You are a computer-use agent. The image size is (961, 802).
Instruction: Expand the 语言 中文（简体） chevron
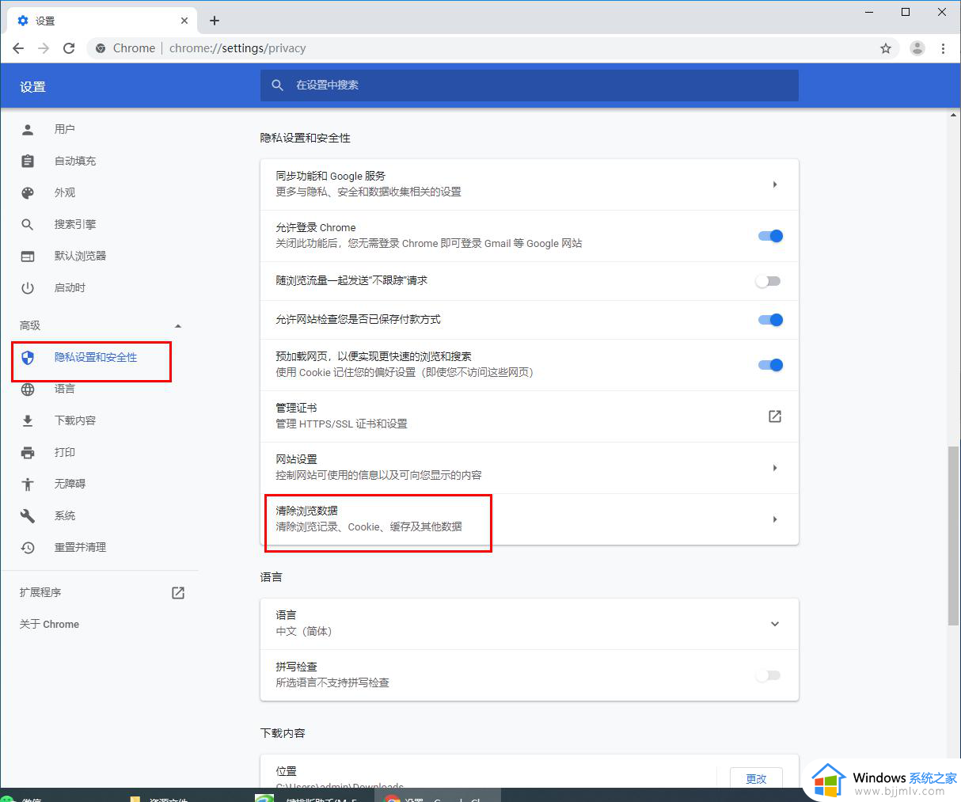[775, 624]
